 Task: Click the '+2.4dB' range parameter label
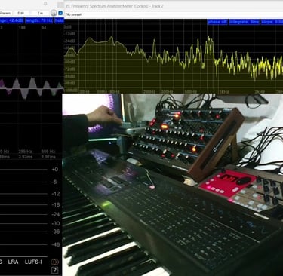coord(11,20)
